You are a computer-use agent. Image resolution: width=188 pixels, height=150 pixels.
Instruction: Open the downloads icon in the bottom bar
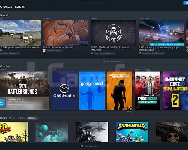click(82, 146)
